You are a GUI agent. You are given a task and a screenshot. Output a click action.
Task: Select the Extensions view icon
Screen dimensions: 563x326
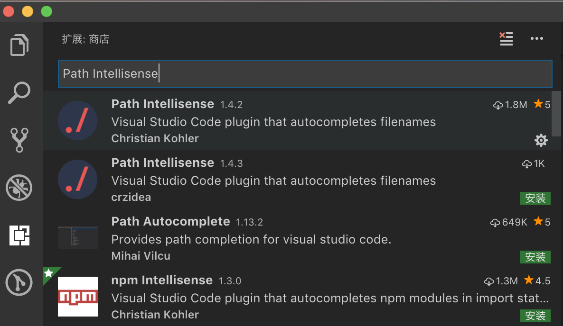click(x=20, y=235)
